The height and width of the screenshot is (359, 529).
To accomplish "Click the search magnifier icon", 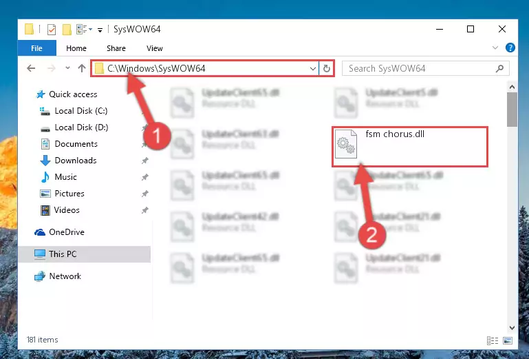I will coord(499,69).
